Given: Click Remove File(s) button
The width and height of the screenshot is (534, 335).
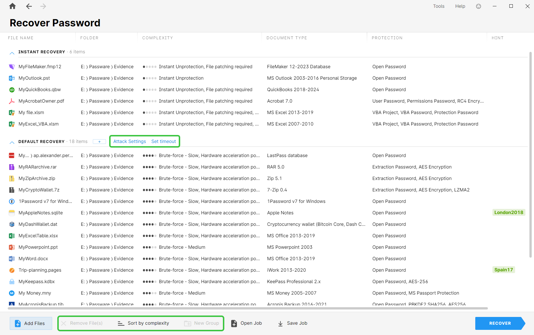Looking at the screenshot, I should click(x=82, y=323).
